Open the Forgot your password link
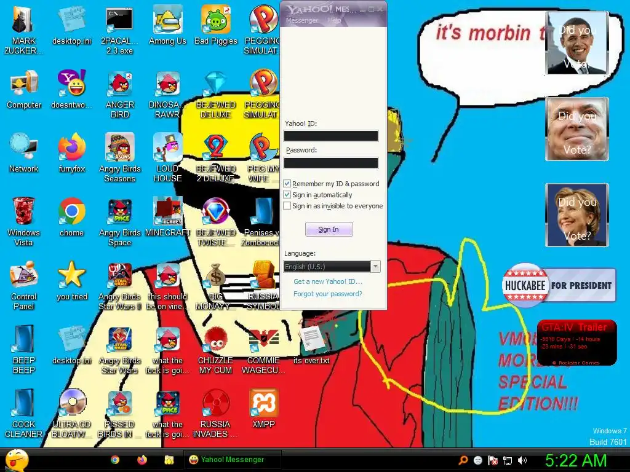The image size is (630, 472). (328, 294)
